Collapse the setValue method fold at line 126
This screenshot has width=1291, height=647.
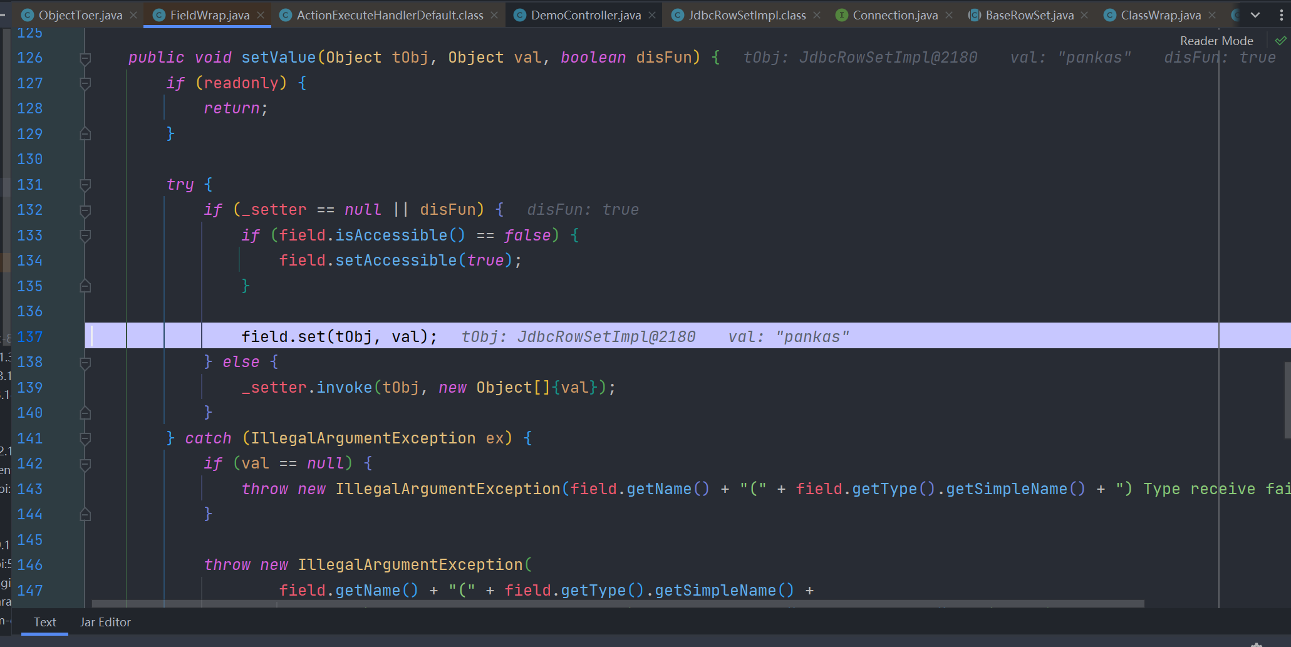click(x=85, y=58)
